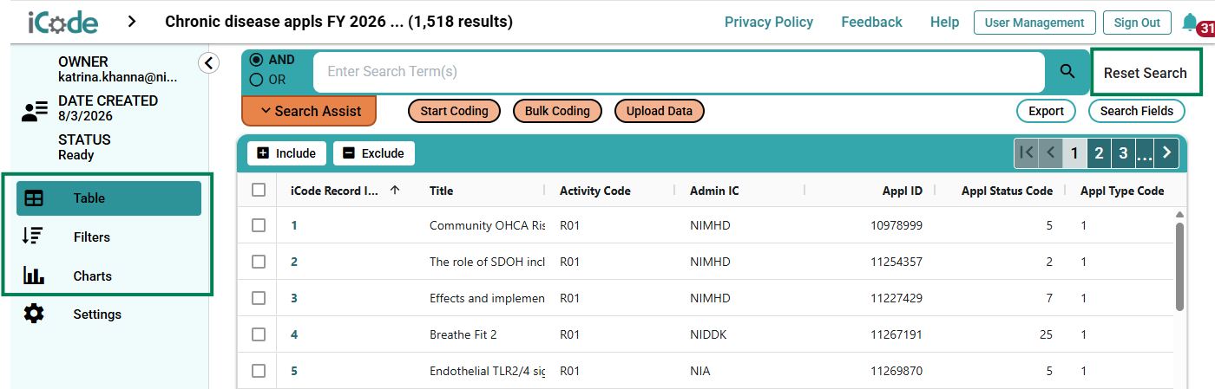Image resolution: width=1215 pixels, height=389 pixels.
Task: Click the Export button
Action: (1046, 111)
